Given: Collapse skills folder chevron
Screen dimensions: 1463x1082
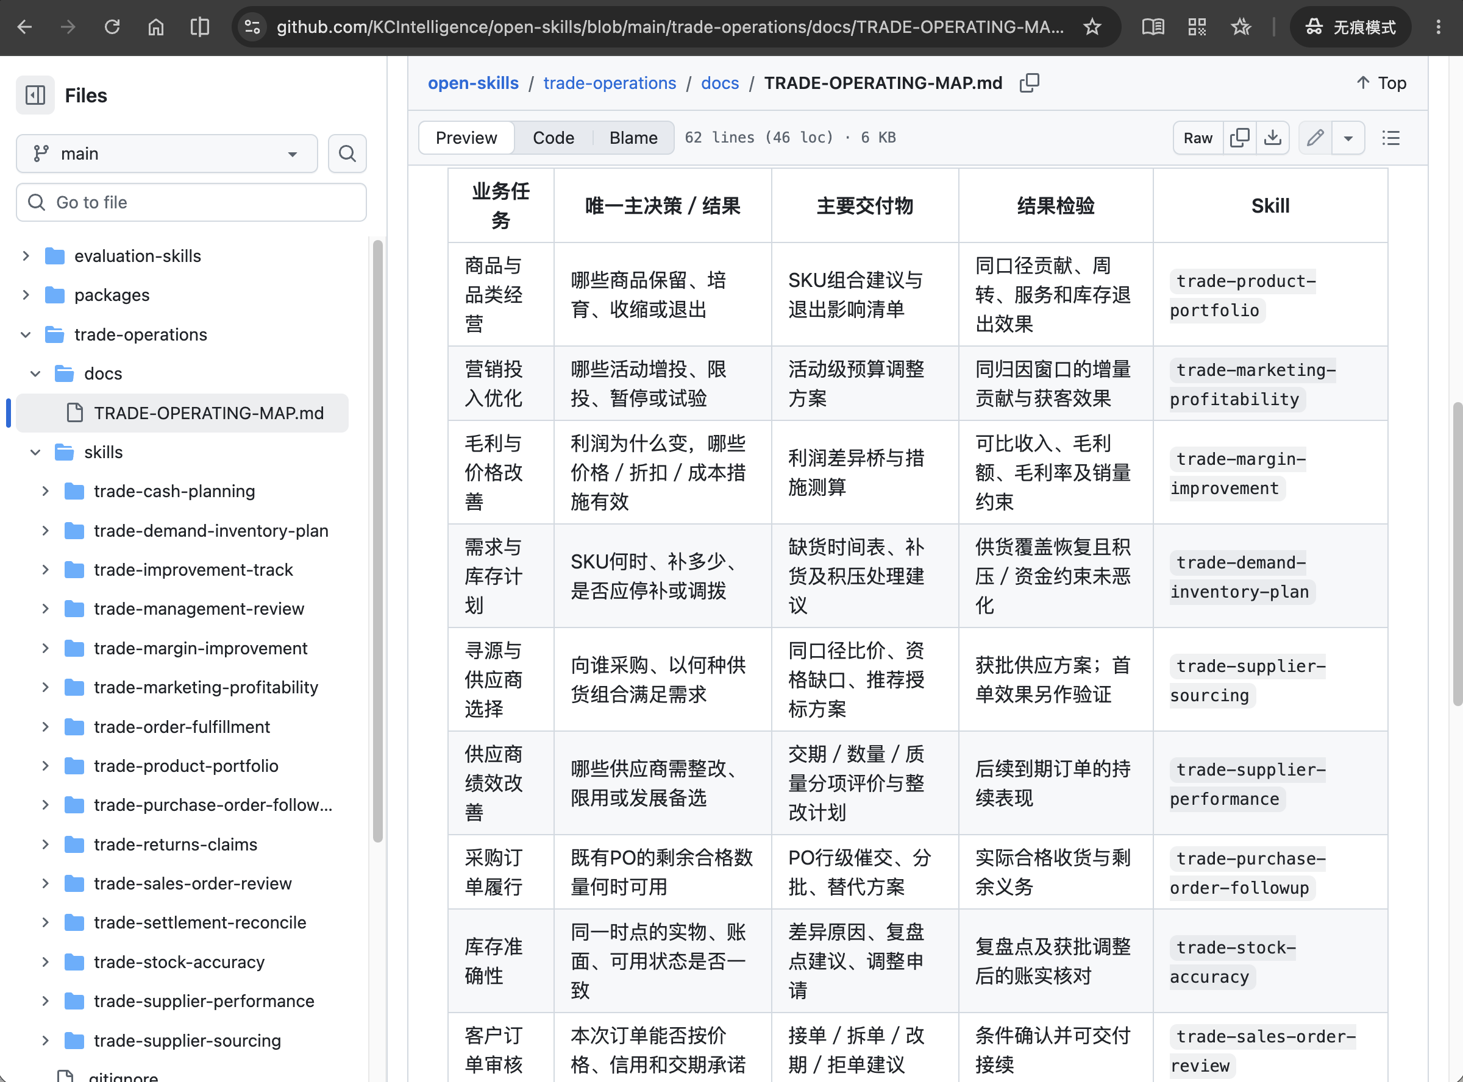Looking at the screenshot, I should click(x=35, y=453).
